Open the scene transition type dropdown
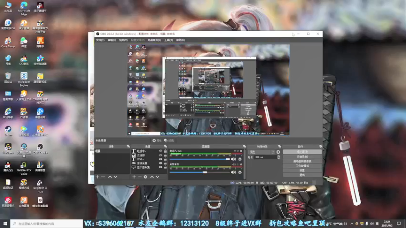This screenshot has height=228, width=406. pos(261,152)
